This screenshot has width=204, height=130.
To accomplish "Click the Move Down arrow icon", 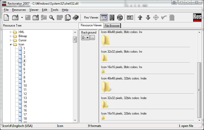I will coord(148,18).
